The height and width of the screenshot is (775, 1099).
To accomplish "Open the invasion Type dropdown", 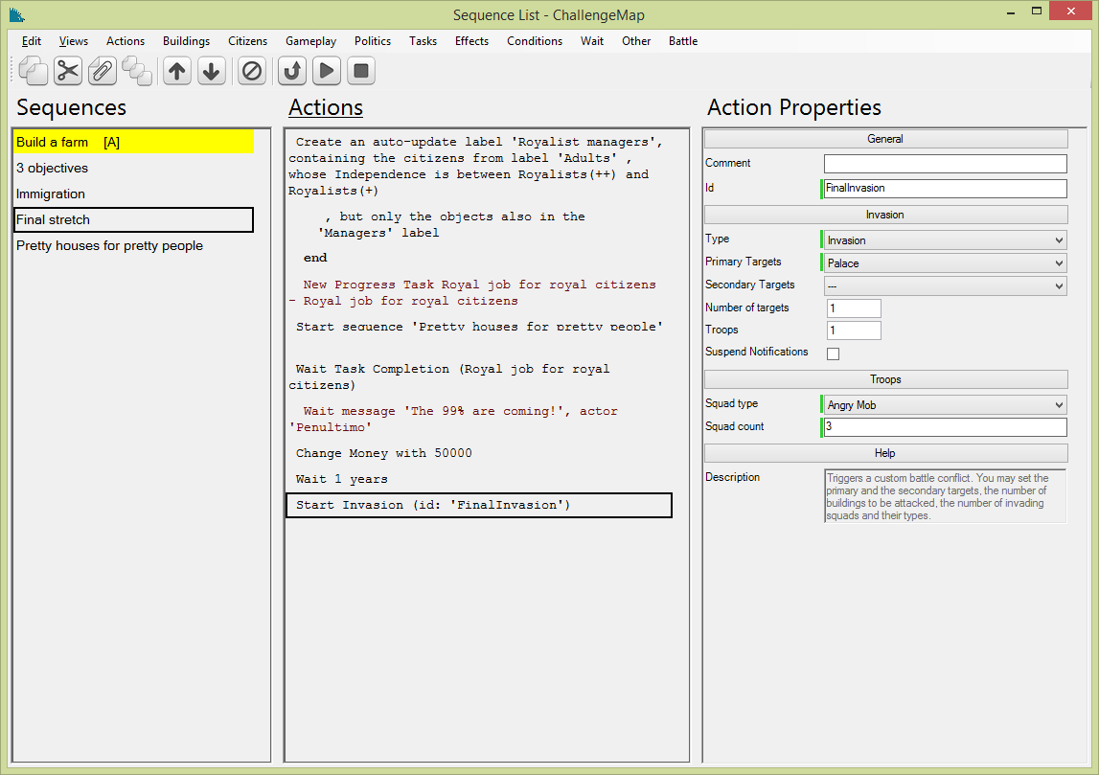I will click(x=944, y=240).
